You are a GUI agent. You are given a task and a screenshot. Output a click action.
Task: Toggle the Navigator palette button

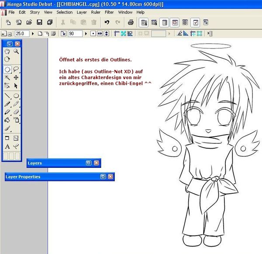(175, 22)
